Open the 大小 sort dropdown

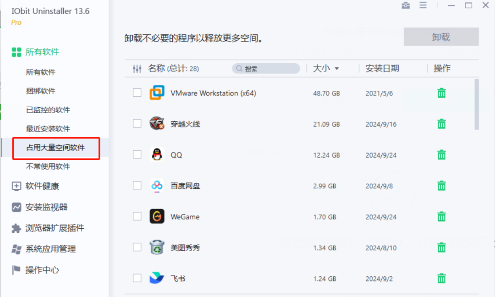pyautogui.click(x=326, y=68)
